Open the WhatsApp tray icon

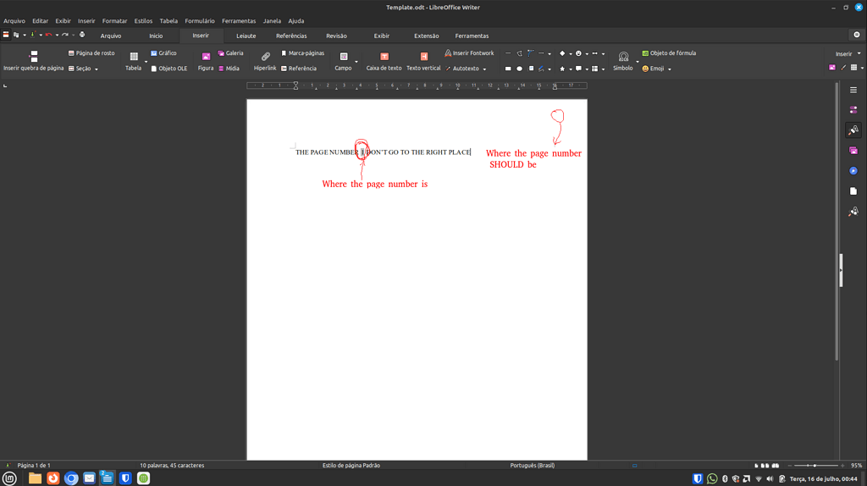point(712,479)
